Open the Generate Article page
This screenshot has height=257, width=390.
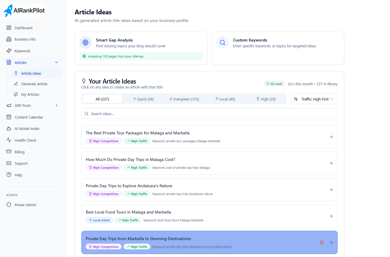coord(34,84)
